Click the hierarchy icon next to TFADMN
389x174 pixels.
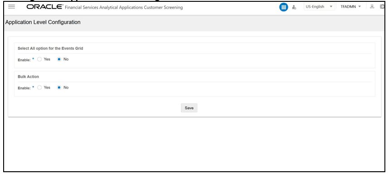tap(372, 7)
